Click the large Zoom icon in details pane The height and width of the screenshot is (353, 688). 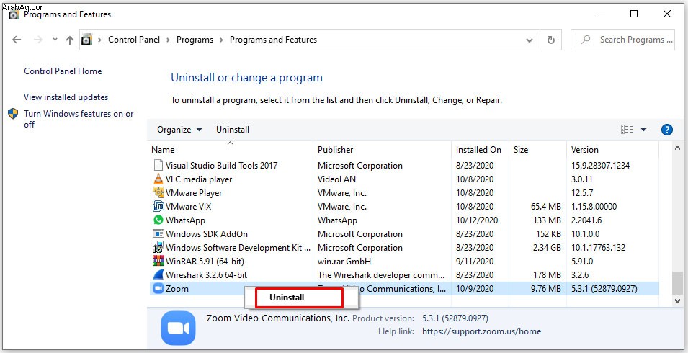click(x=178, y=328)
